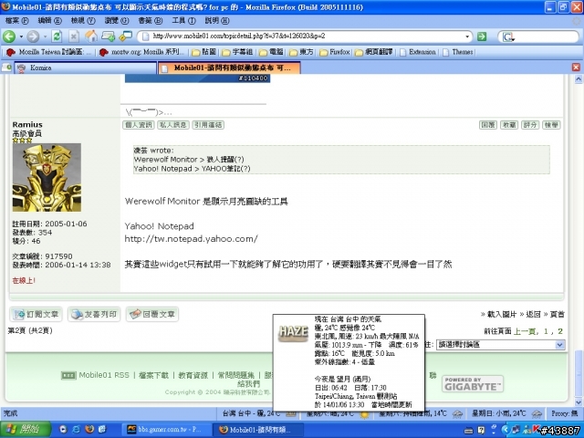This screenshot has width=584, height=438.
Task: Click the vertical scrollbar up arrow
Action: (x=578, y=79)
